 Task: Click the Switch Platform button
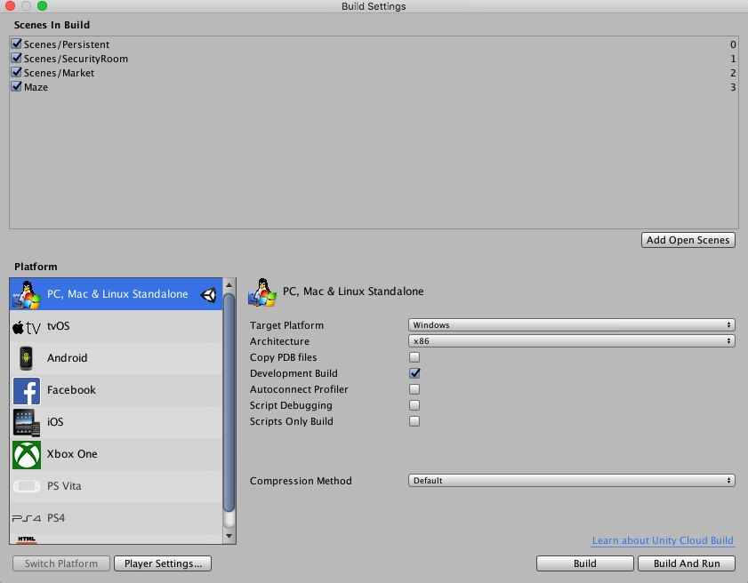61,563
